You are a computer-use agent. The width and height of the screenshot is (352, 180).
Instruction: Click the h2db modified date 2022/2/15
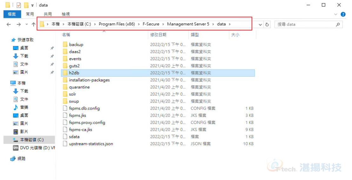pyautogui.click(x=168, y=73)
